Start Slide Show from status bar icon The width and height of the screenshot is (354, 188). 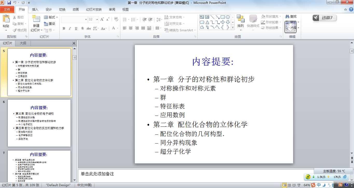299,185
